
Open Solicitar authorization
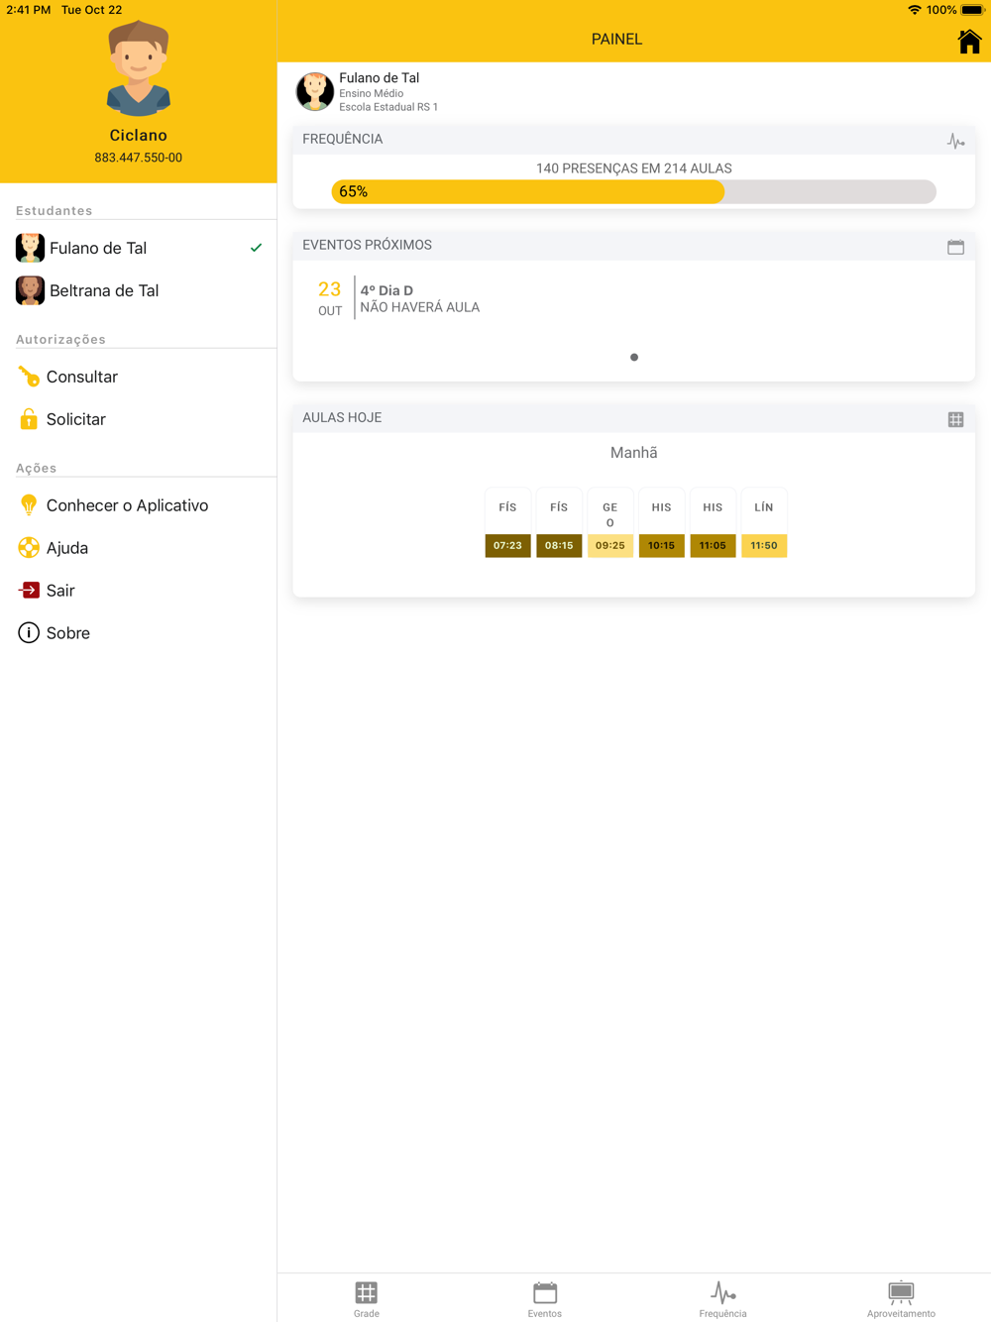pos(139,419)
